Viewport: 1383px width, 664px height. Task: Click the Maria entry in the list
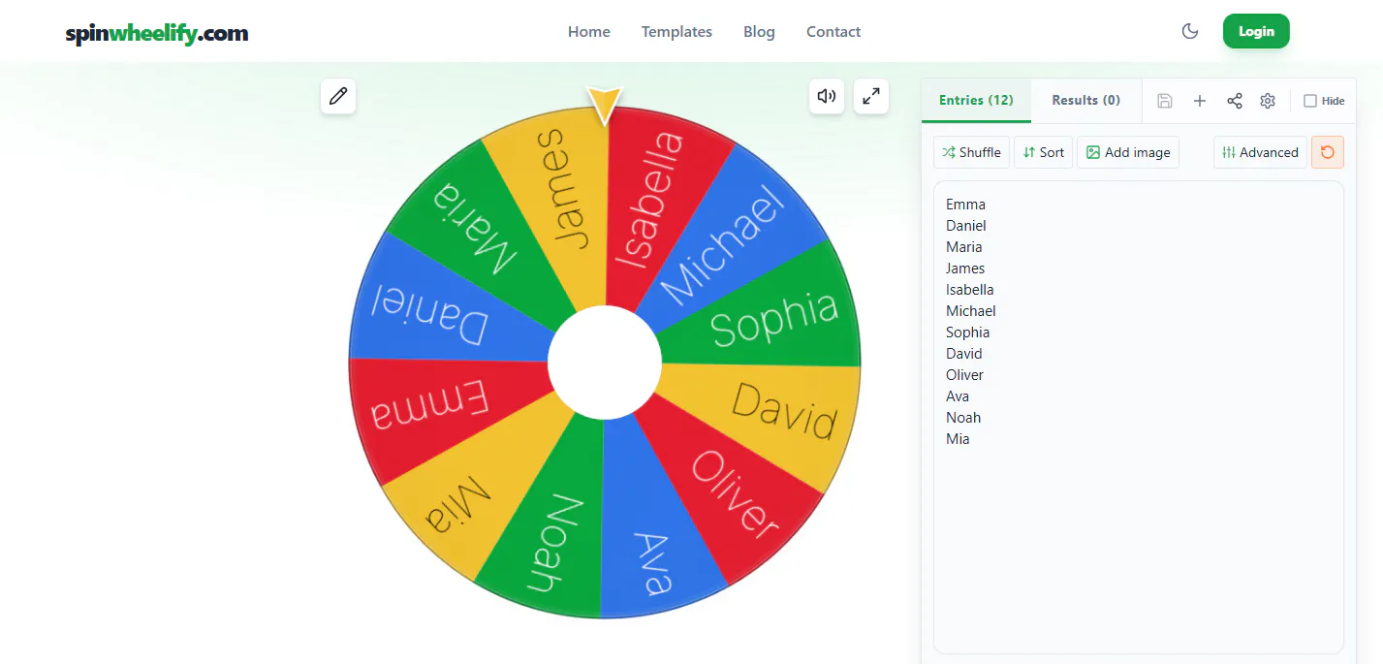coord(963,247)
